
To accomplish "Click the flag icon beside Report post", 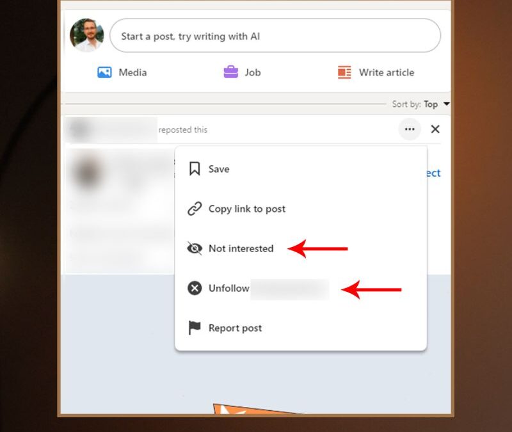I will coord(195,328).
